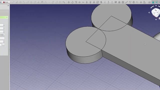Screen dimensions: 160x90
Task: Select the Offset tool
Action: (76, 2)
